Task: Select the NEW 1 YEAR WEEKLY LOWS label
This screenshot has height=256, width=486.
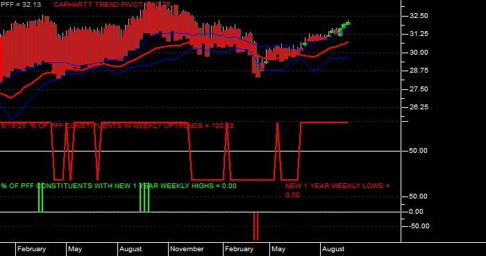Action: point(337,190)
